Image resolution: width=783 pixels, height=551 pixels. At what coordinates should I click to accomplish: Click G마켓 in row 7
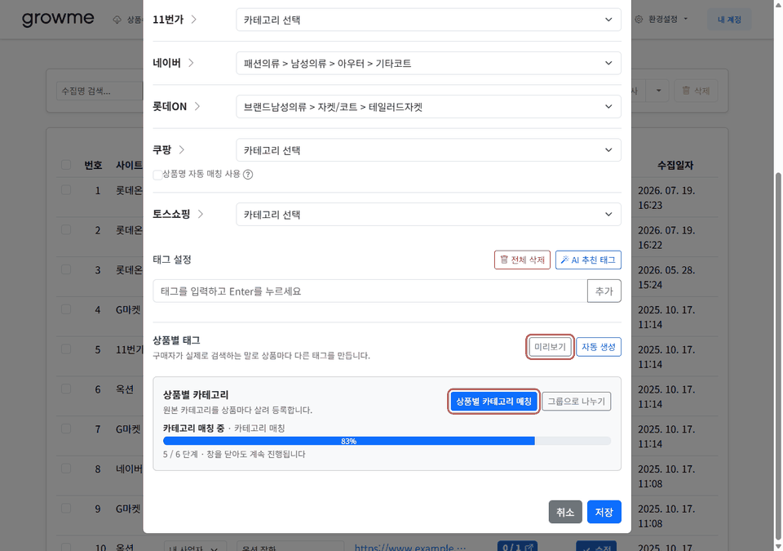pyautogui.click(x=128, y=429)
